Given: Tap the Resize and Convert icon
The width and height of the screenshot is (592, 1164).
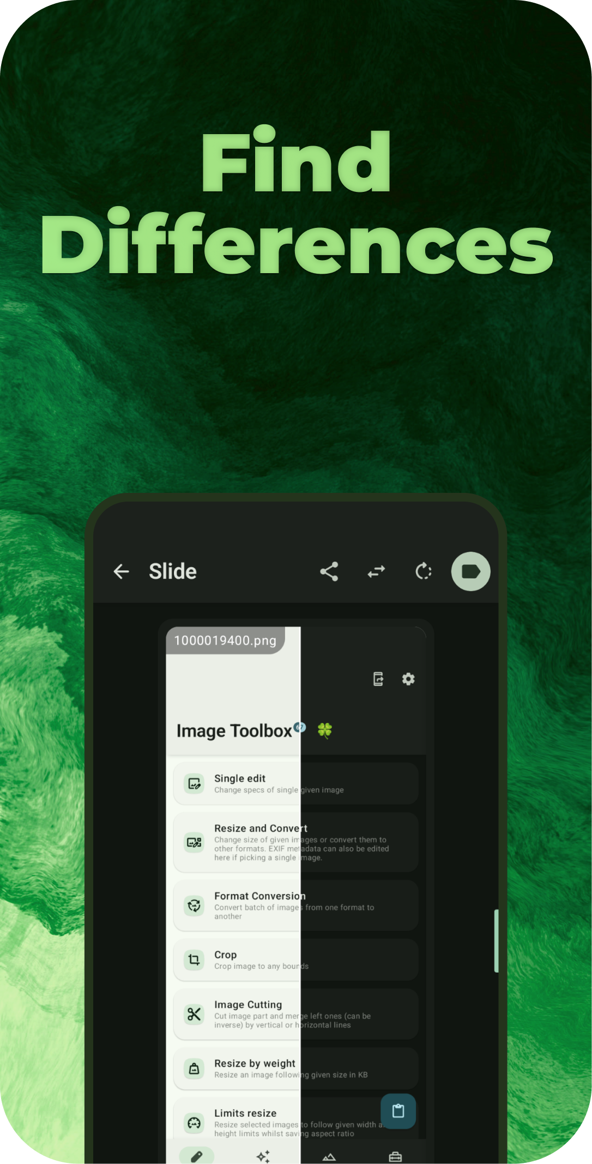Looking at the screenshot, I should [x=194, y=842].
